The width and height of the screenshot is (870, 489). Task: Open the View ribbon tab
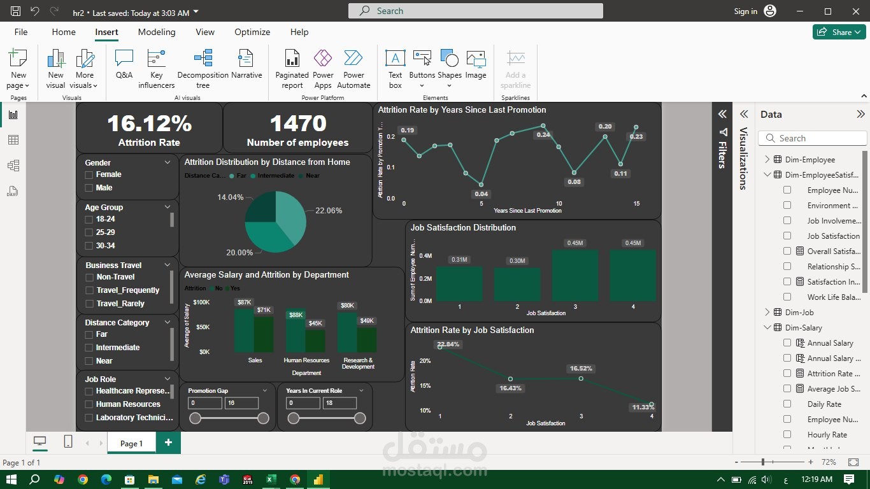click(x=205, y=32)
